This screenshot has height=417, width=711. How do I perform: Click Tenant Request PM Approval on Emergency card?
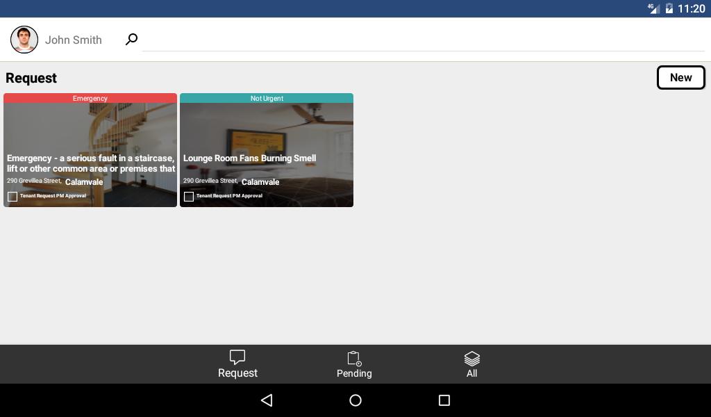click(x=53, y=196)
